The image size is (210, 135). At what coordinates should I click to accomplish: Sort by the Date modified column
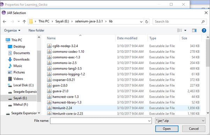point(127,38)
